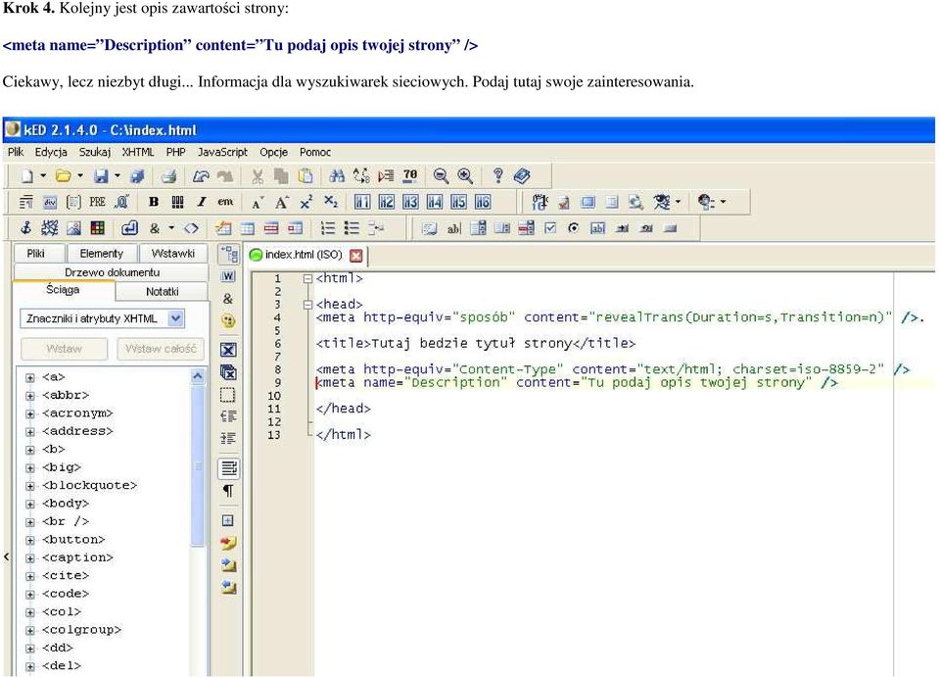The image size is (940, 678).
Task: Open the New document dropdown arrow
Action: point(43,175)
